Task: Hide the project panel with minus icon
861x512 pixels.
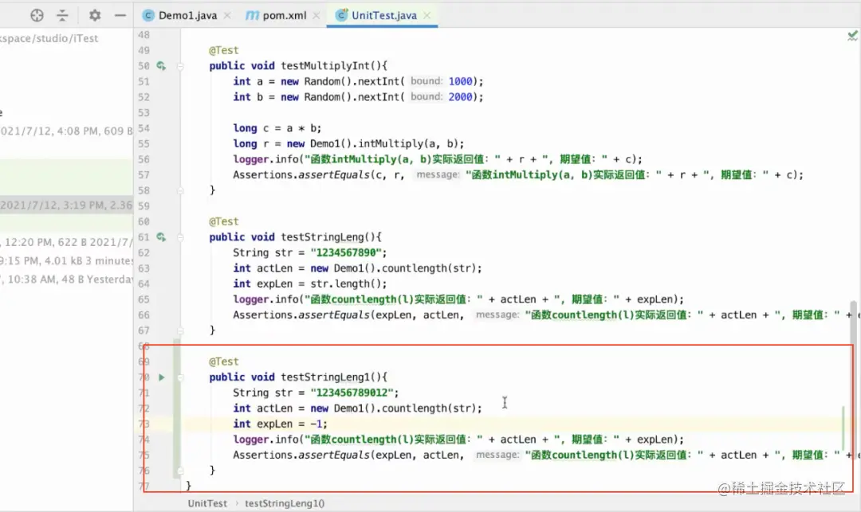Action: click(x=120, y=15)
